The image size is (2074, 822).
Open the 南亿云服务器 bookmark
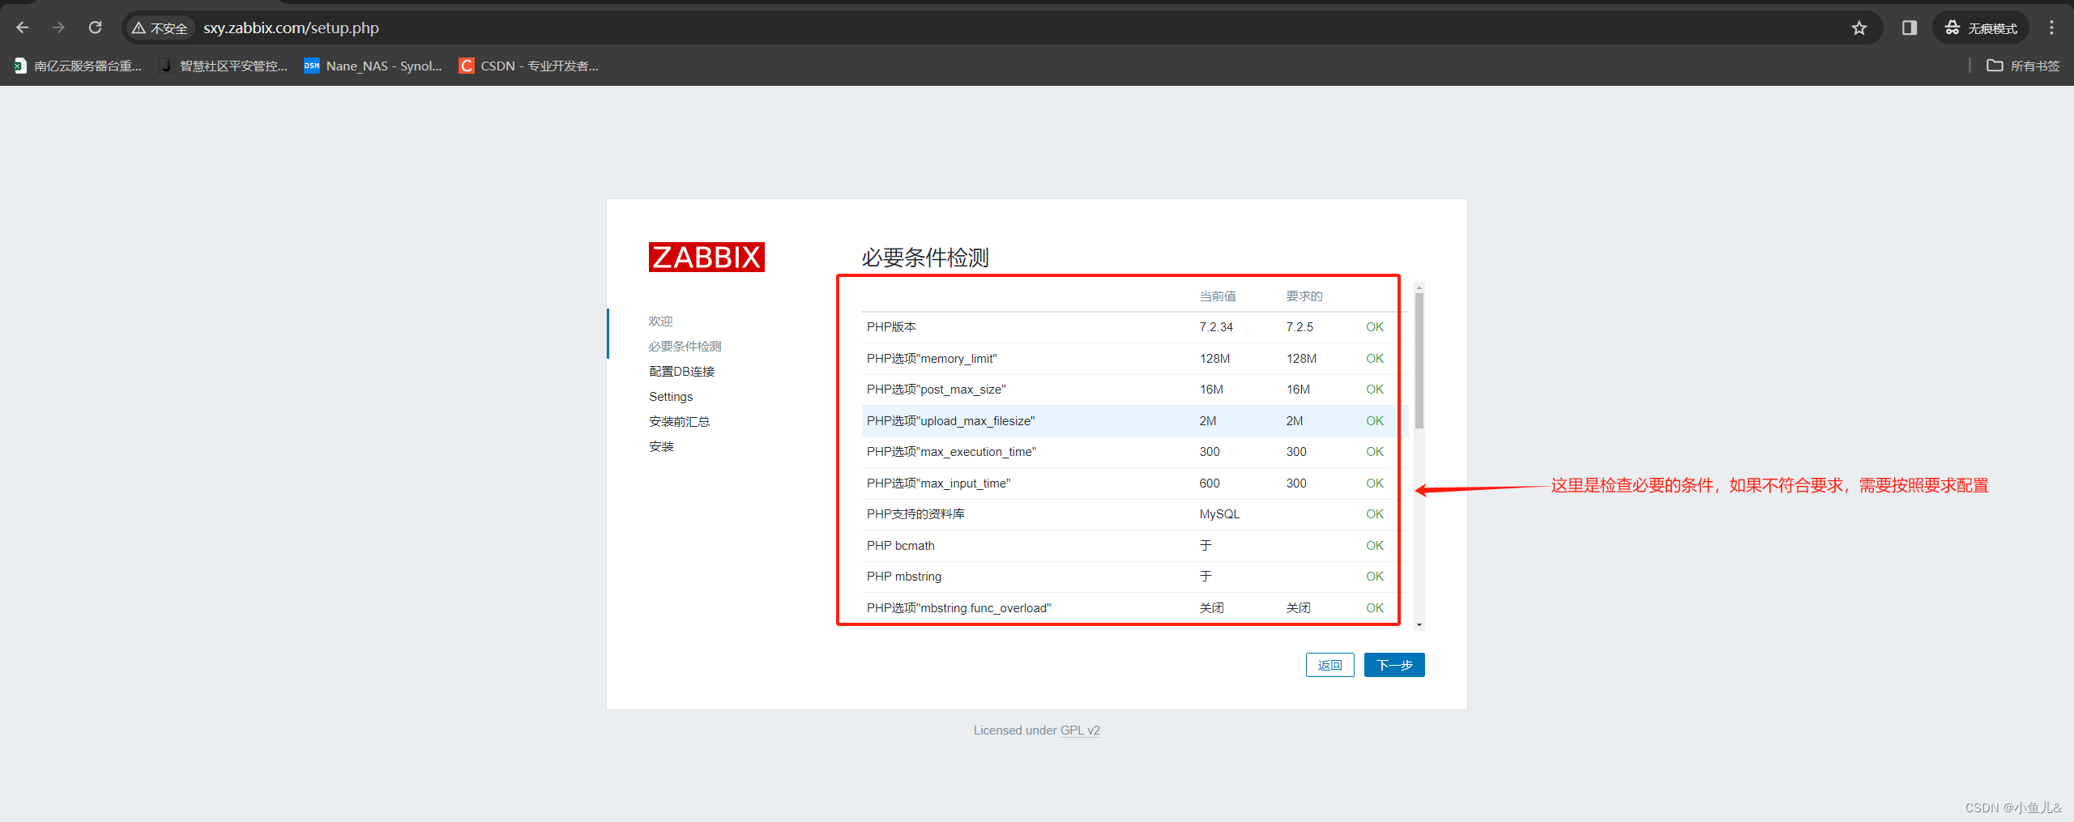[78, 66]
